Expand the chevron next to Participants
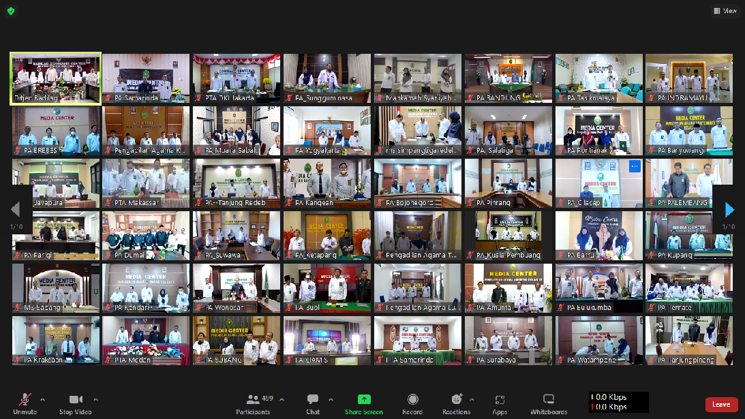 (x=282, y=400)
